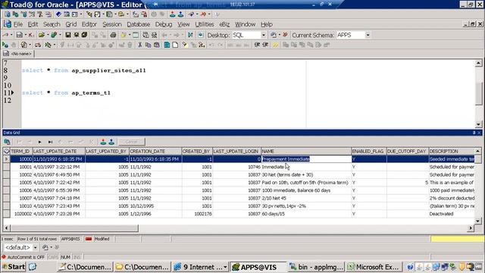Image resolution: width=485 pixels, height=273 pixels.
Task: Click the ENABLED_FLAG column header
Action: point(369,151)
